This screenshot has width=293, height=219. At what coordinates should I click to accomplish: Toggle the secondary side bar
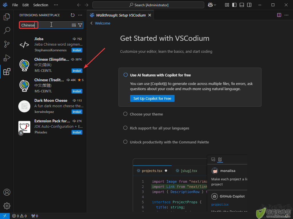click(x=249, y=5)
